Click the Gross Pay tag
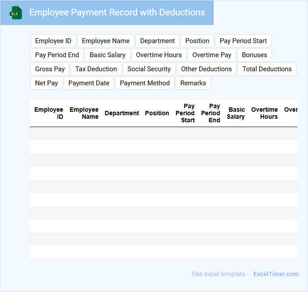This screenshot has width=308, height=292. [50, 69]
